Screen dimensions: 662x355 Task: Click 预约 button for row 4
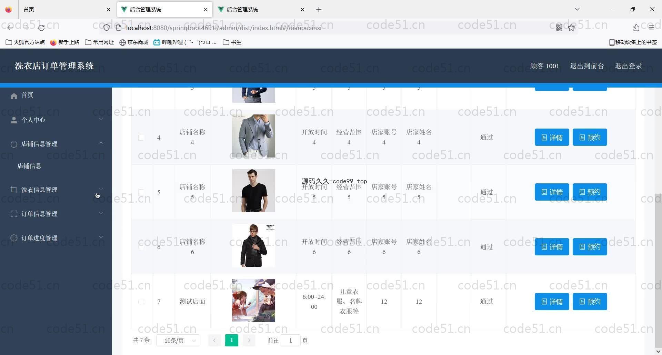point(590,137)
